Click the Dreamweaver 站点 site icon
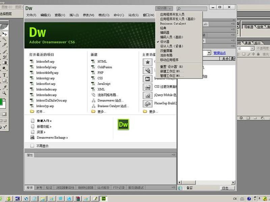The image size is (270, 202). coord(93,100)
